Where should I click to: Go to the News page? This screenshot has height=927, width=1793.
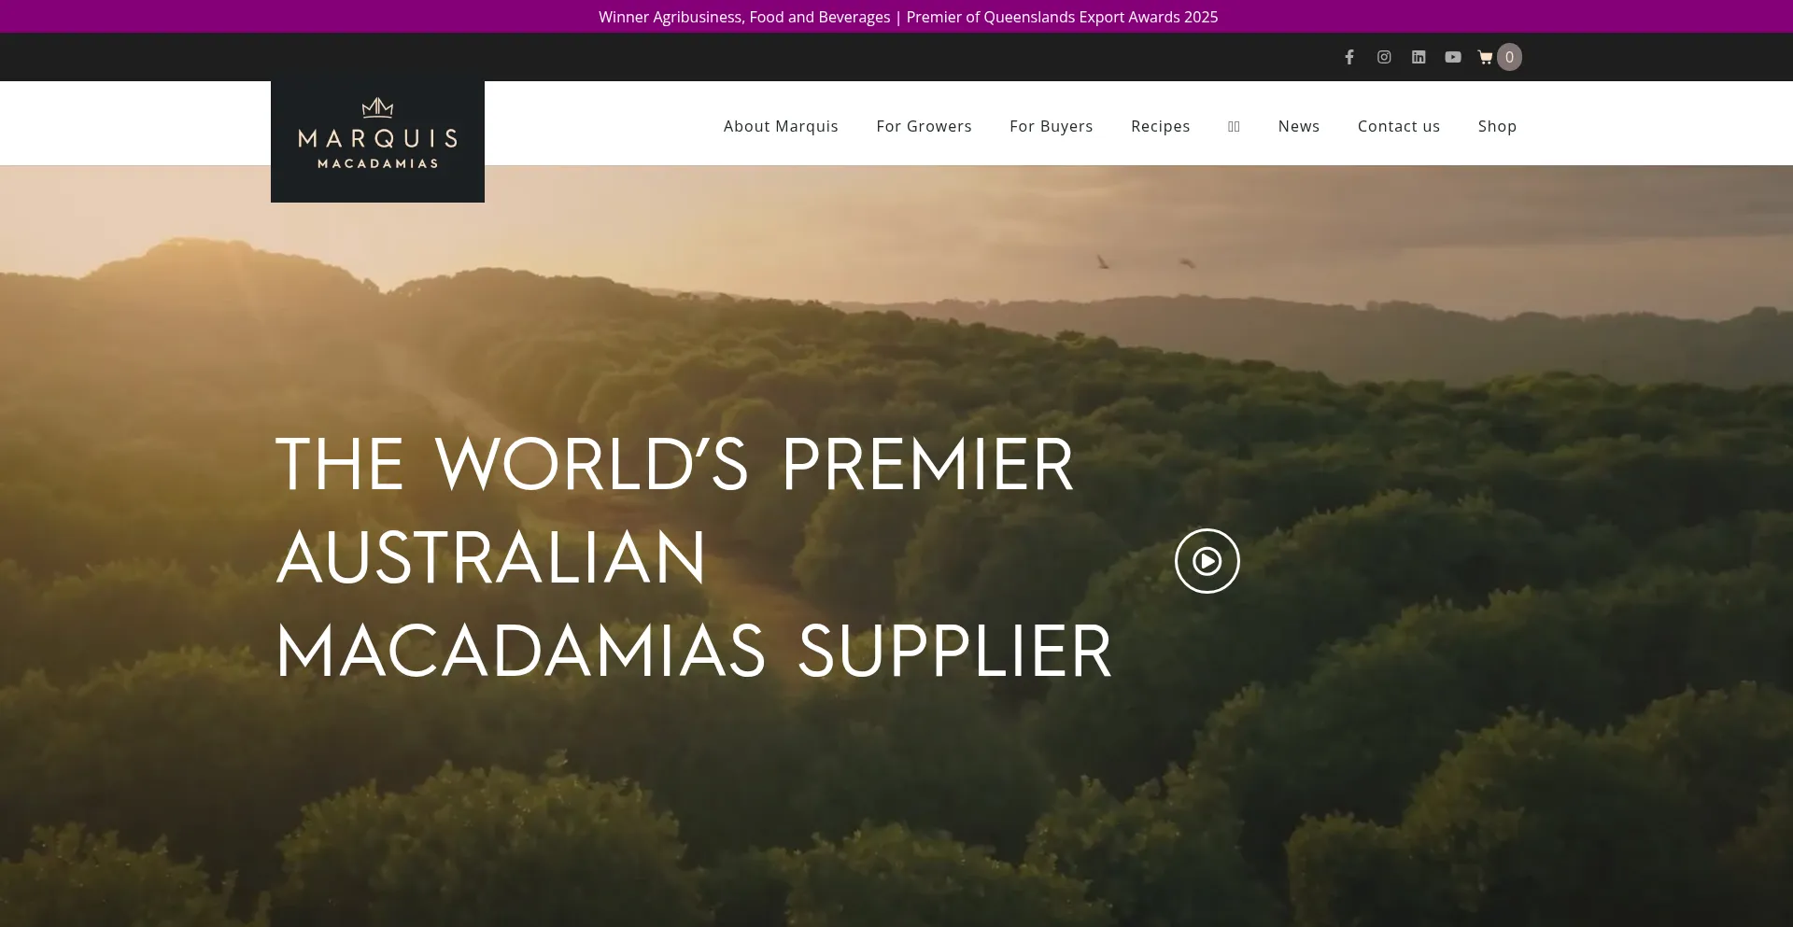[x=1298, y=126]
